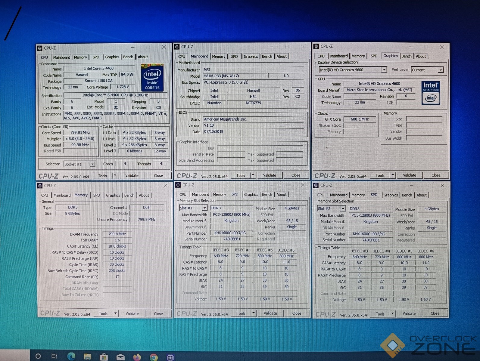Launch Microsoft Edge from taskbar
The image size is (480, 361).
[x=71, y=356]
